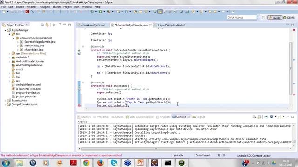Close the EdurekaWidgetSample.java editor tab
298x167 pixels.
click(x=150, y=25)
